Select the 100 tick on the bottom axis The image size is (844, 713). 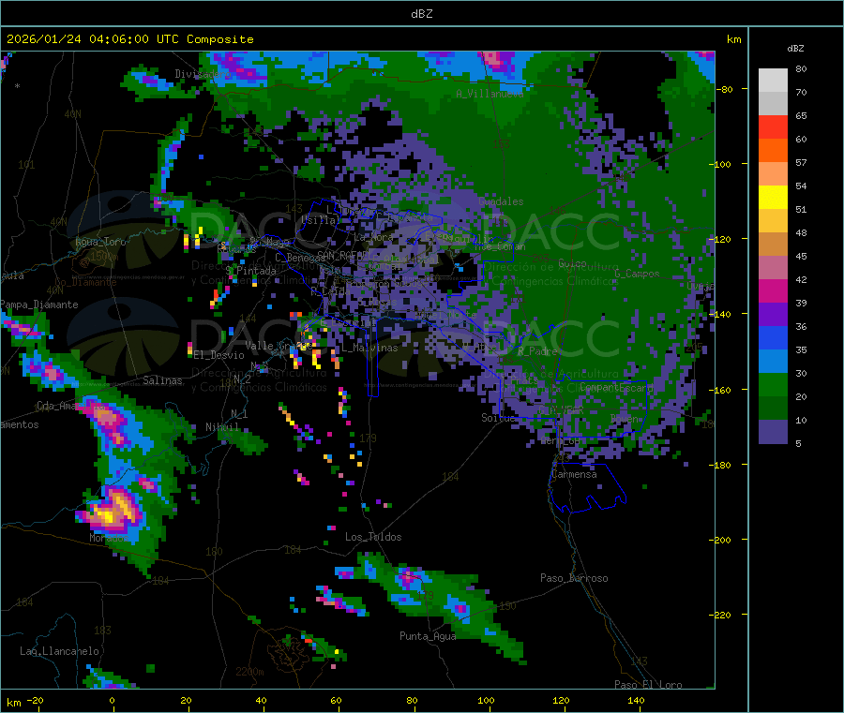click(486, 700)
